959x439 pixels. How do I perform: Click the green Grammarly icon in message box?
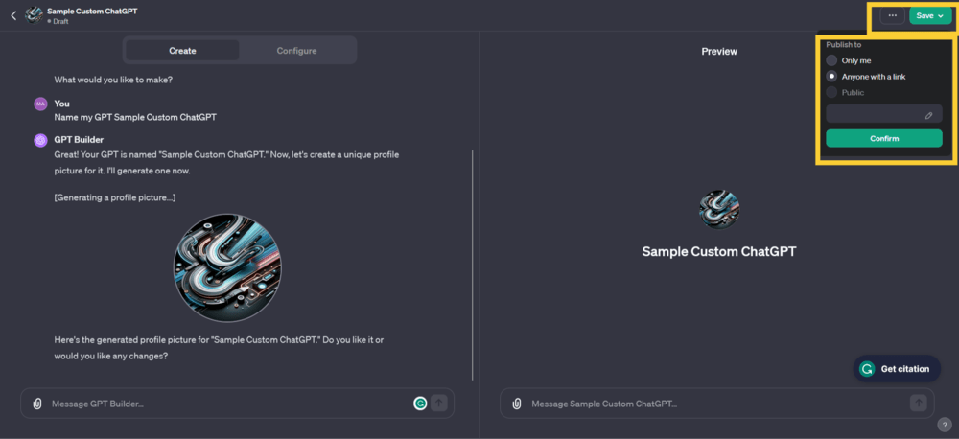[x=420, y=404]
